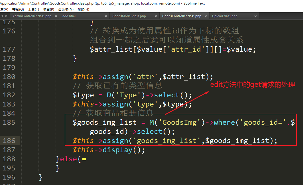Switch to the GoodsModel.class.php tab

(x=129, y=16)
